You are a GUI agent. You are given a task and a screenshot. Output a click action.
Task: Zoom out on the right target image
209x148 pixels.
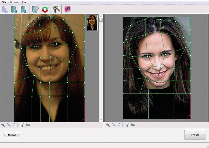pos(114,125)
